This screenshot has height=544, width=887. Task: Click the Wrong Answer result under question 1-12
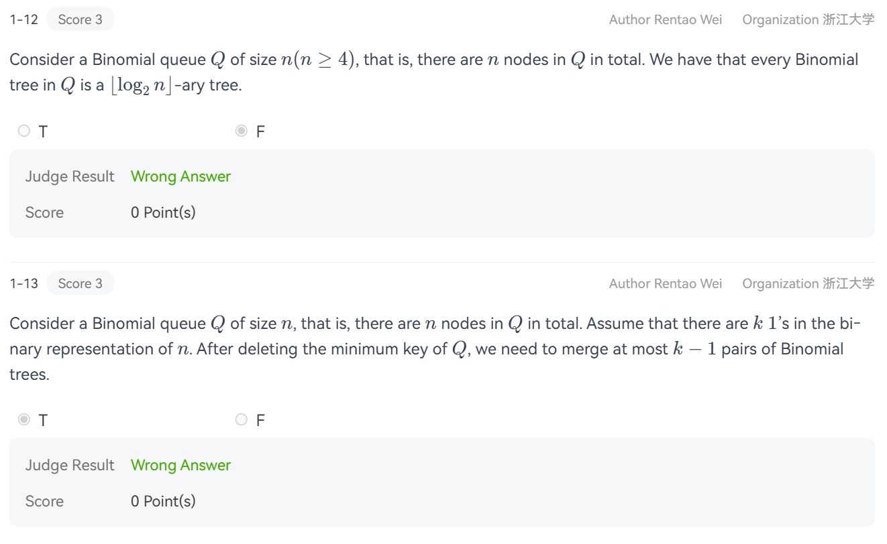click(x=180, y=176)
